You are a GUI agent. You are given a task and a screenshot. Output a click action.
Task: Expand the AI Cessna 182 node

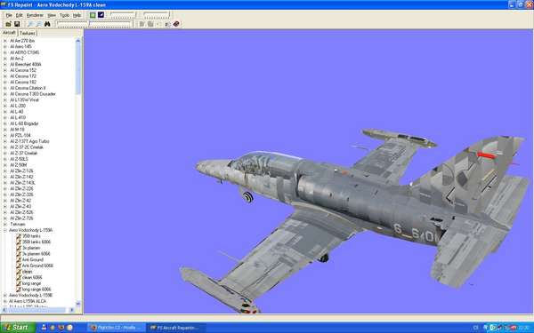pyautogui.click(x=4, y=82)
